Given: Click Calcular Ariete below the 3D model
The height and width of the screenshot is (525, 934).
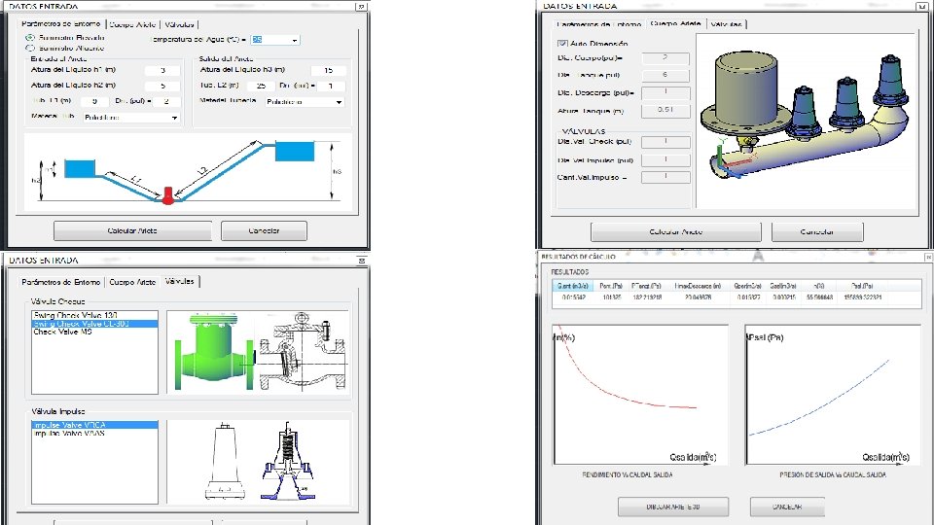Looking at the screenshot, I should (676, 232).
